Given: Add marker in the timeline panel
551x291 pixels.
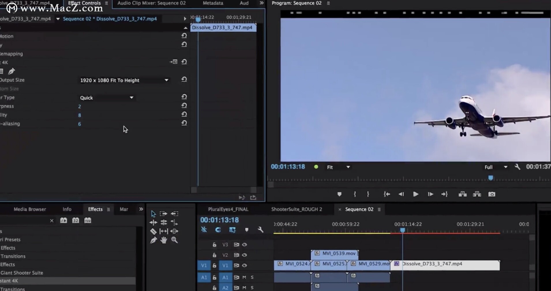Looking at the screenshot, I should point(246,230).
